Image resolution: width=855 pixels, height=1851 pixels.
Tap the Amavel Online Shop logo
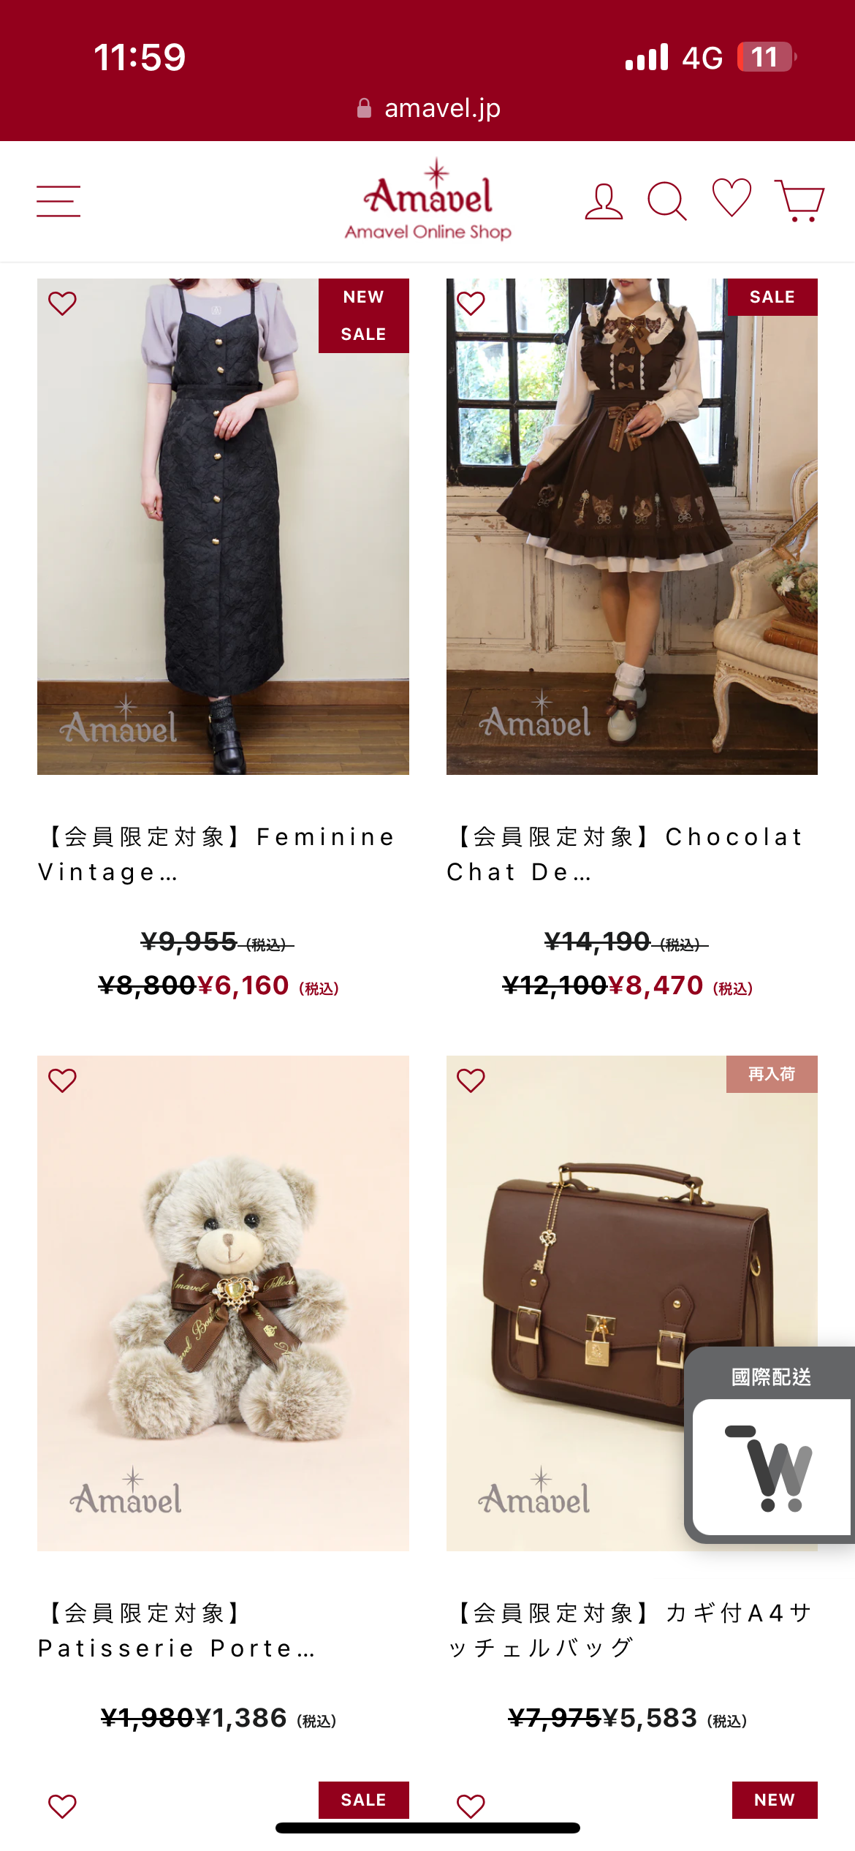click(x=428, y=200)
